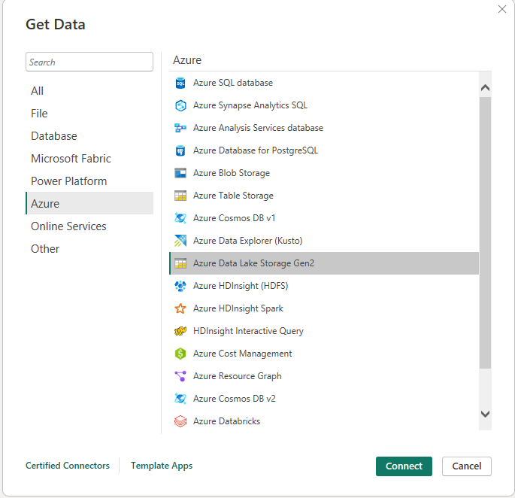Click the Azure Cosmos DB v1 icon
The width and height of the screenshot is (515, 498).
180,218
